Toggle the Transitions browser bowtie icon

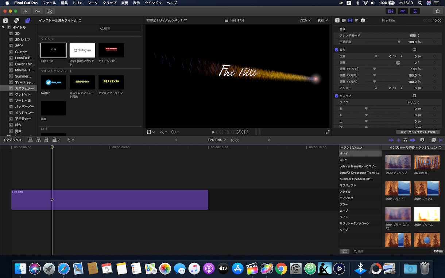440,140
